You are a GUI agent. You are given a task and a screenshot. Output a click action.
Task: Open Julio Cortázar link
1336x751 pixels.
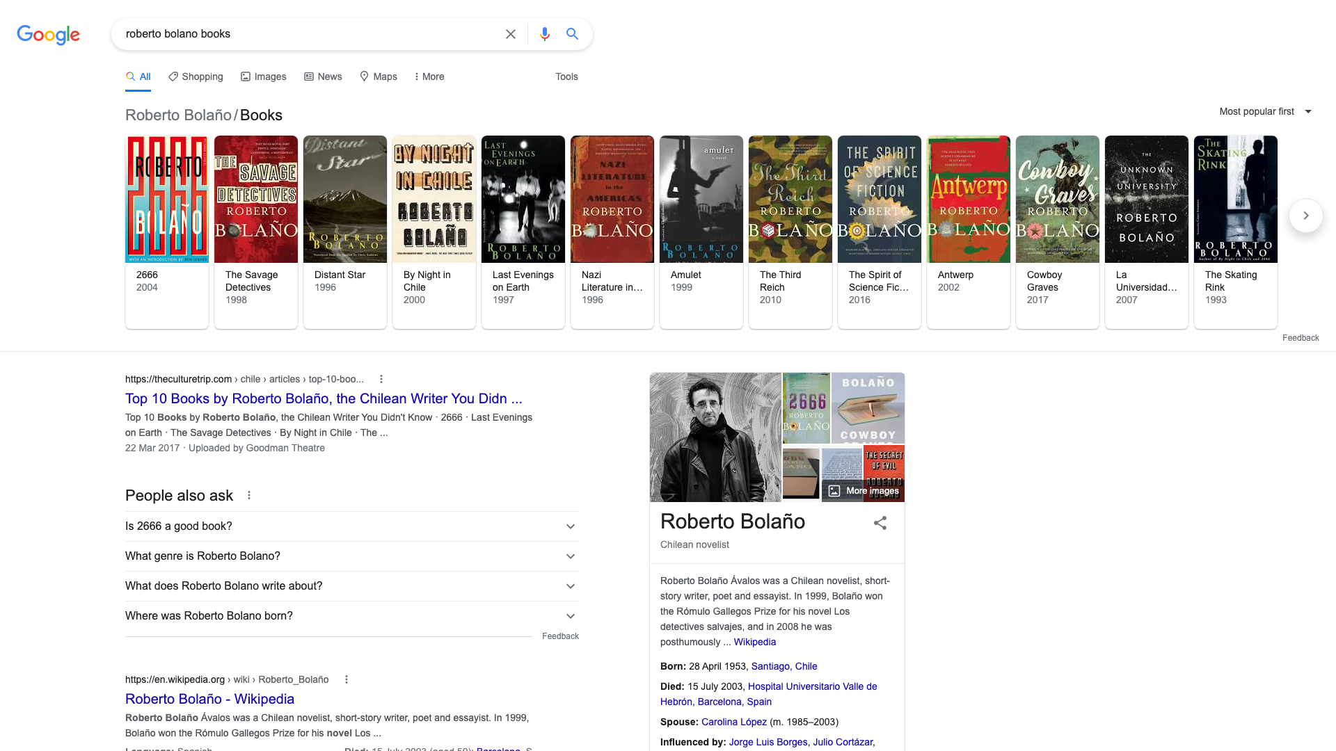[843, 743]
